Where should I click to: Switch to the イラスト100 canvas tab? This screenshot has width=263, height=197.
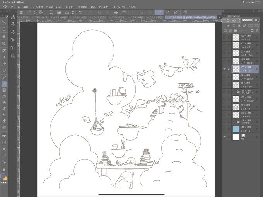click(x=78, y=17)
